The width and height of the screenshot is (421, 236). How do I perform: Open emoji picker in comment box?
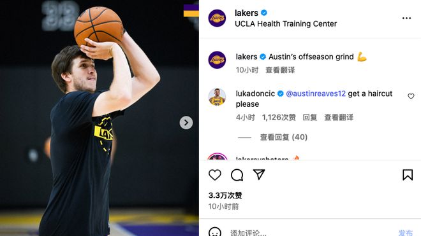tap(215, 232)
